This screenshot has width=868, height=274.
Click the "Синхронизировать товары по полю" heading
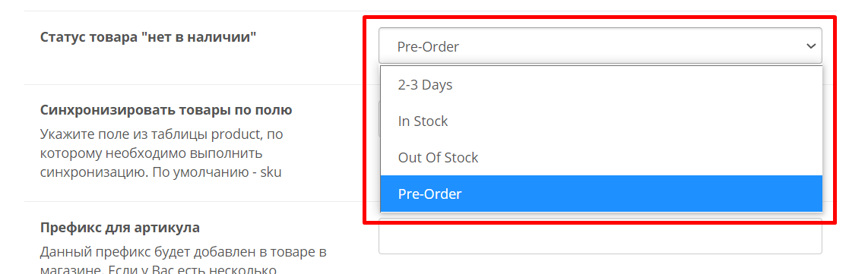tap(166, 110)
